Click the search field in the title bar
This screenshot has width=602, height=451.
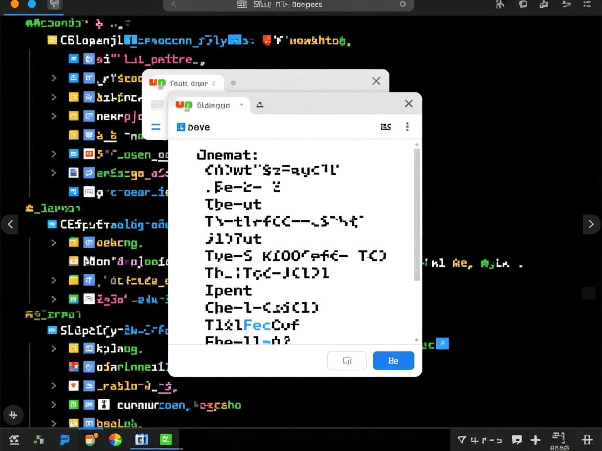(x=288, y=5)
